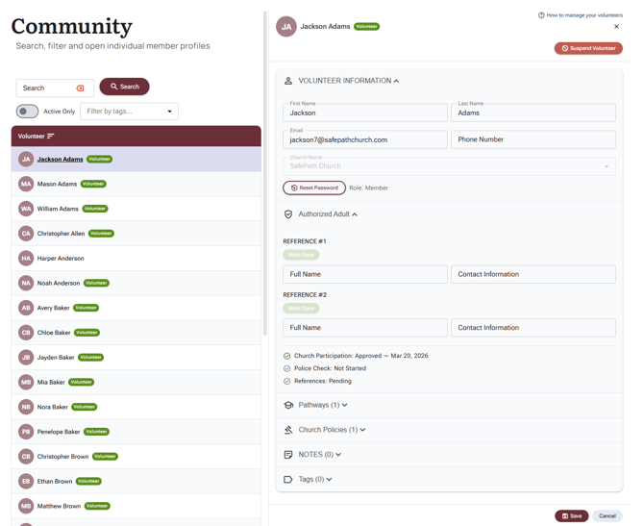Expand the Pathways (1) section
Screen dimensions: 644x526
click(345, 405)
